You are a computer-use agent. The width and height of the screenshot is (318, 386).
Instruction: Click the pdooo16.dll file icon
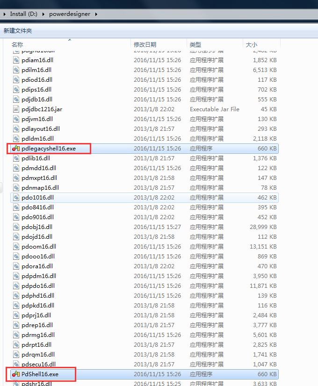(16, 257)
